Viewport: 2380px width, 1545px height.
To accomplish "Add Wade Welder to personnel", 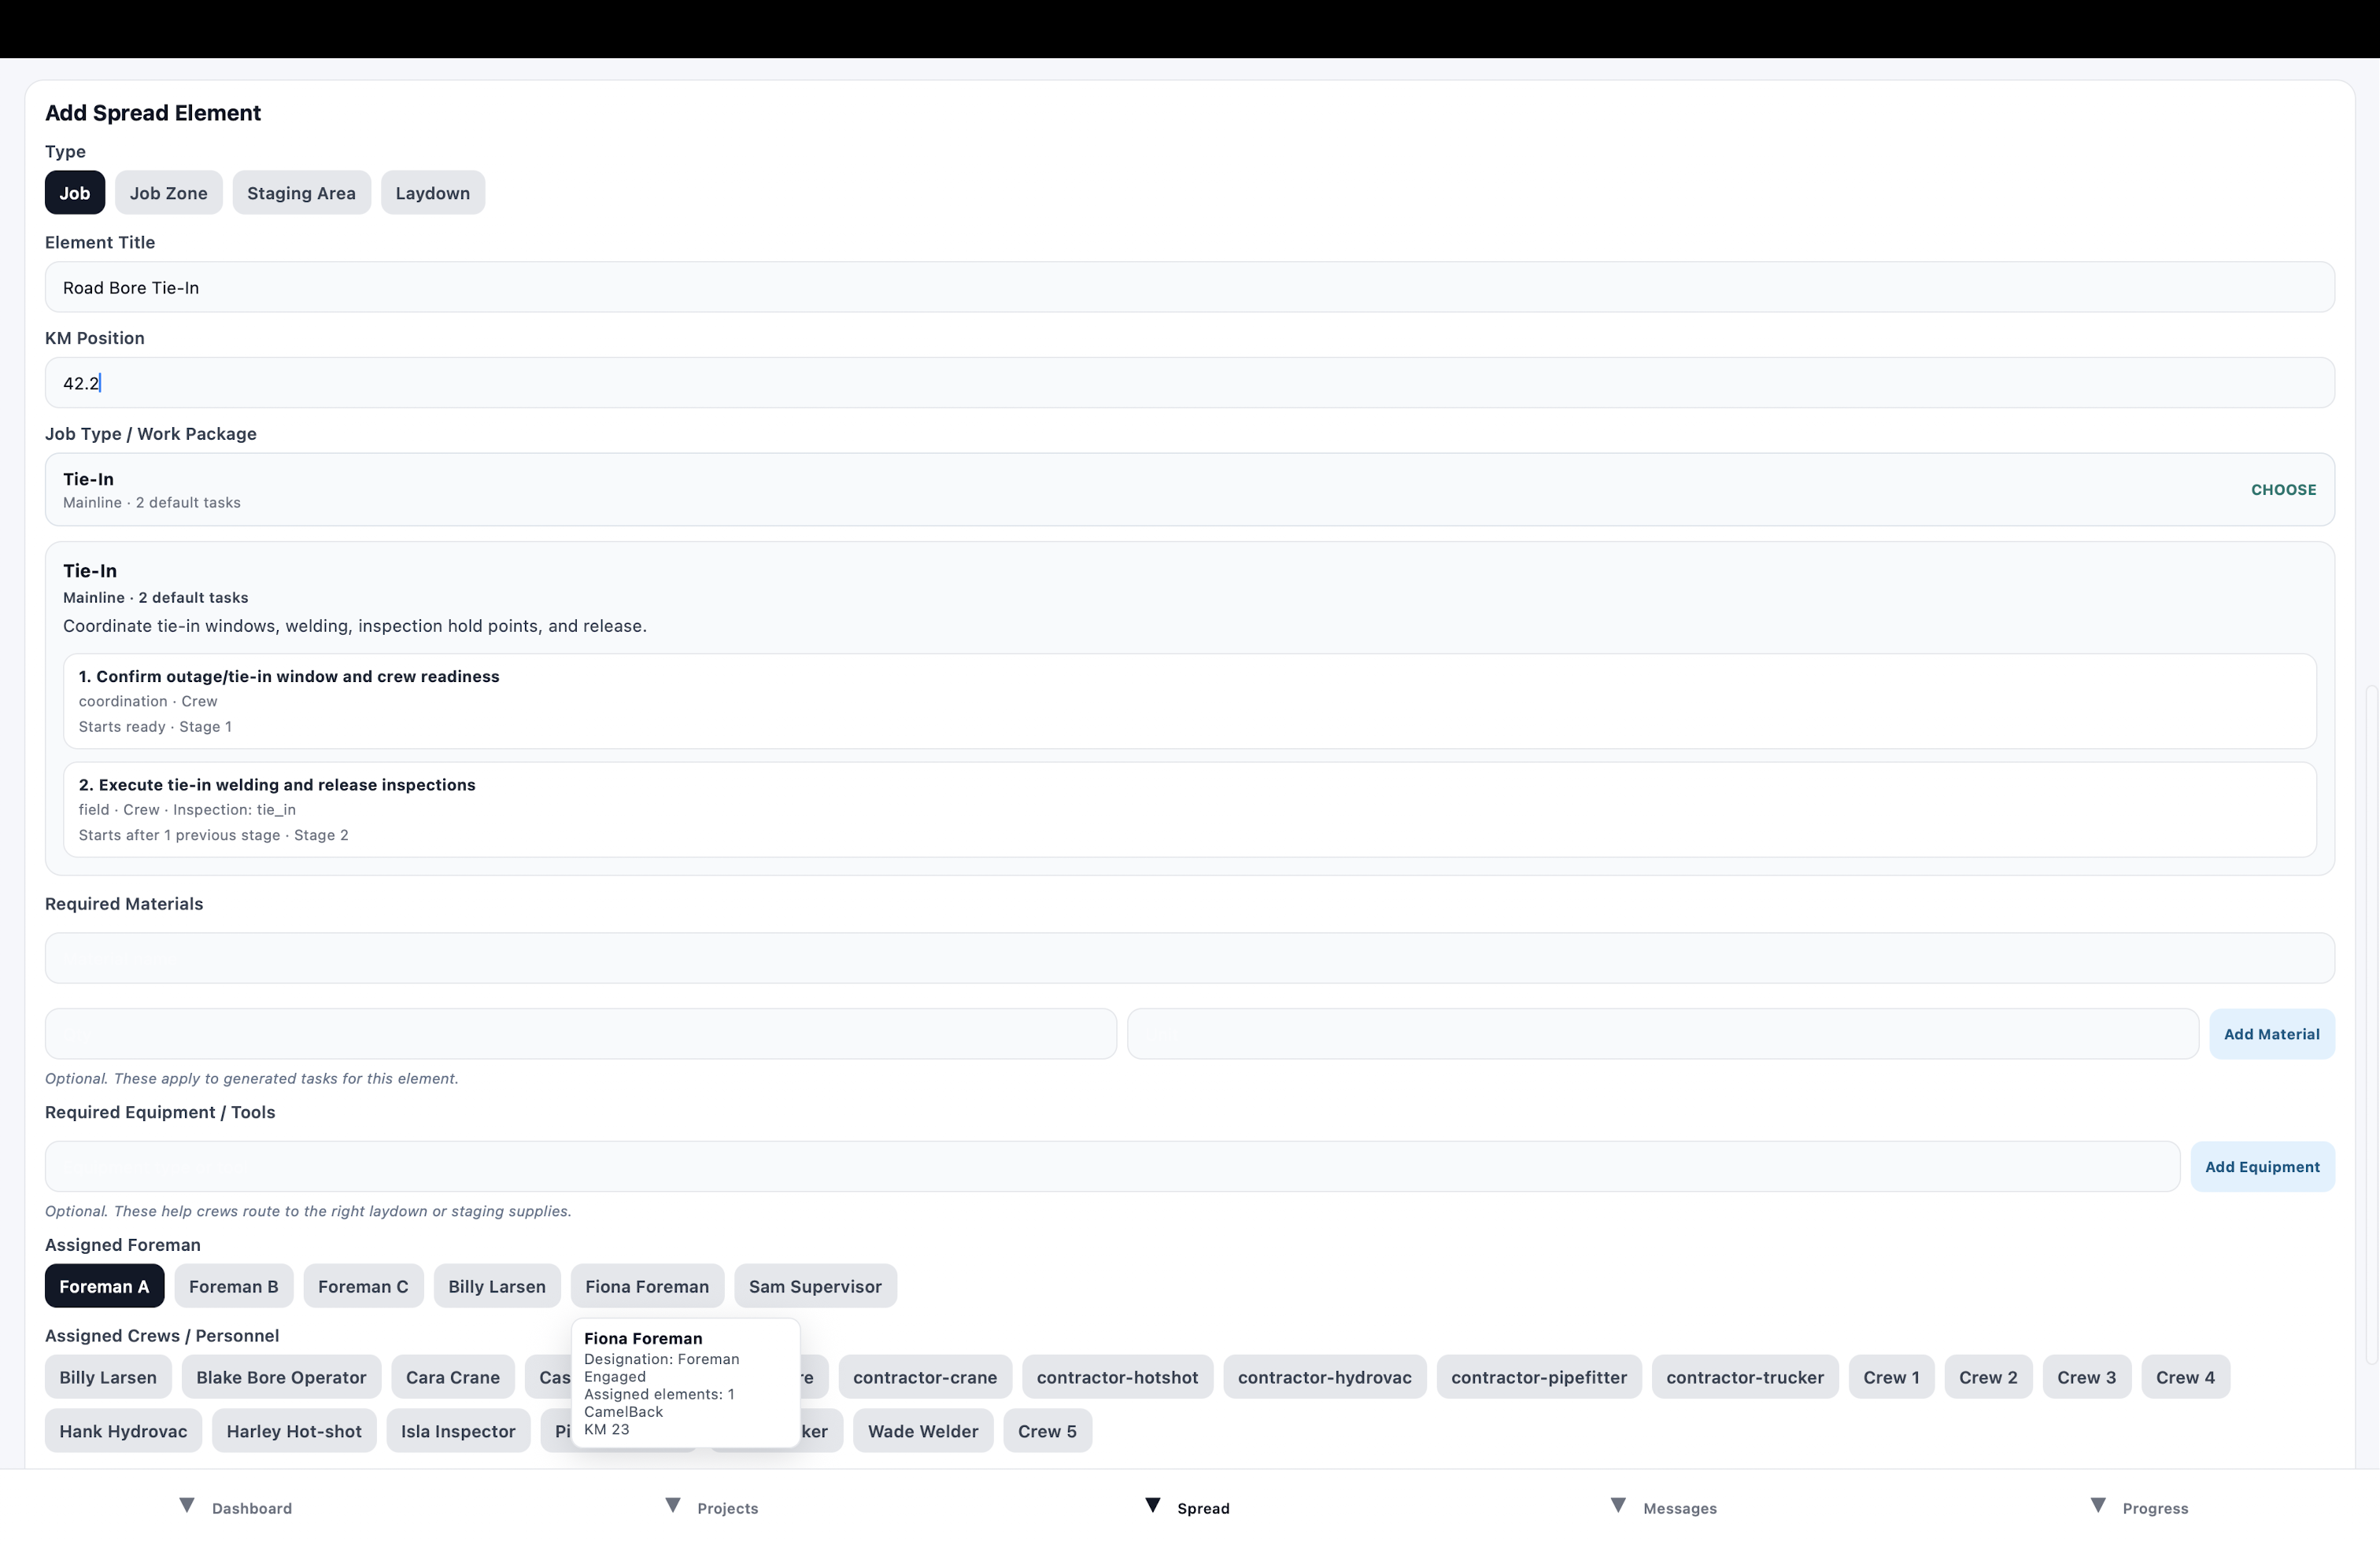I will click(x=923, y=1431).
